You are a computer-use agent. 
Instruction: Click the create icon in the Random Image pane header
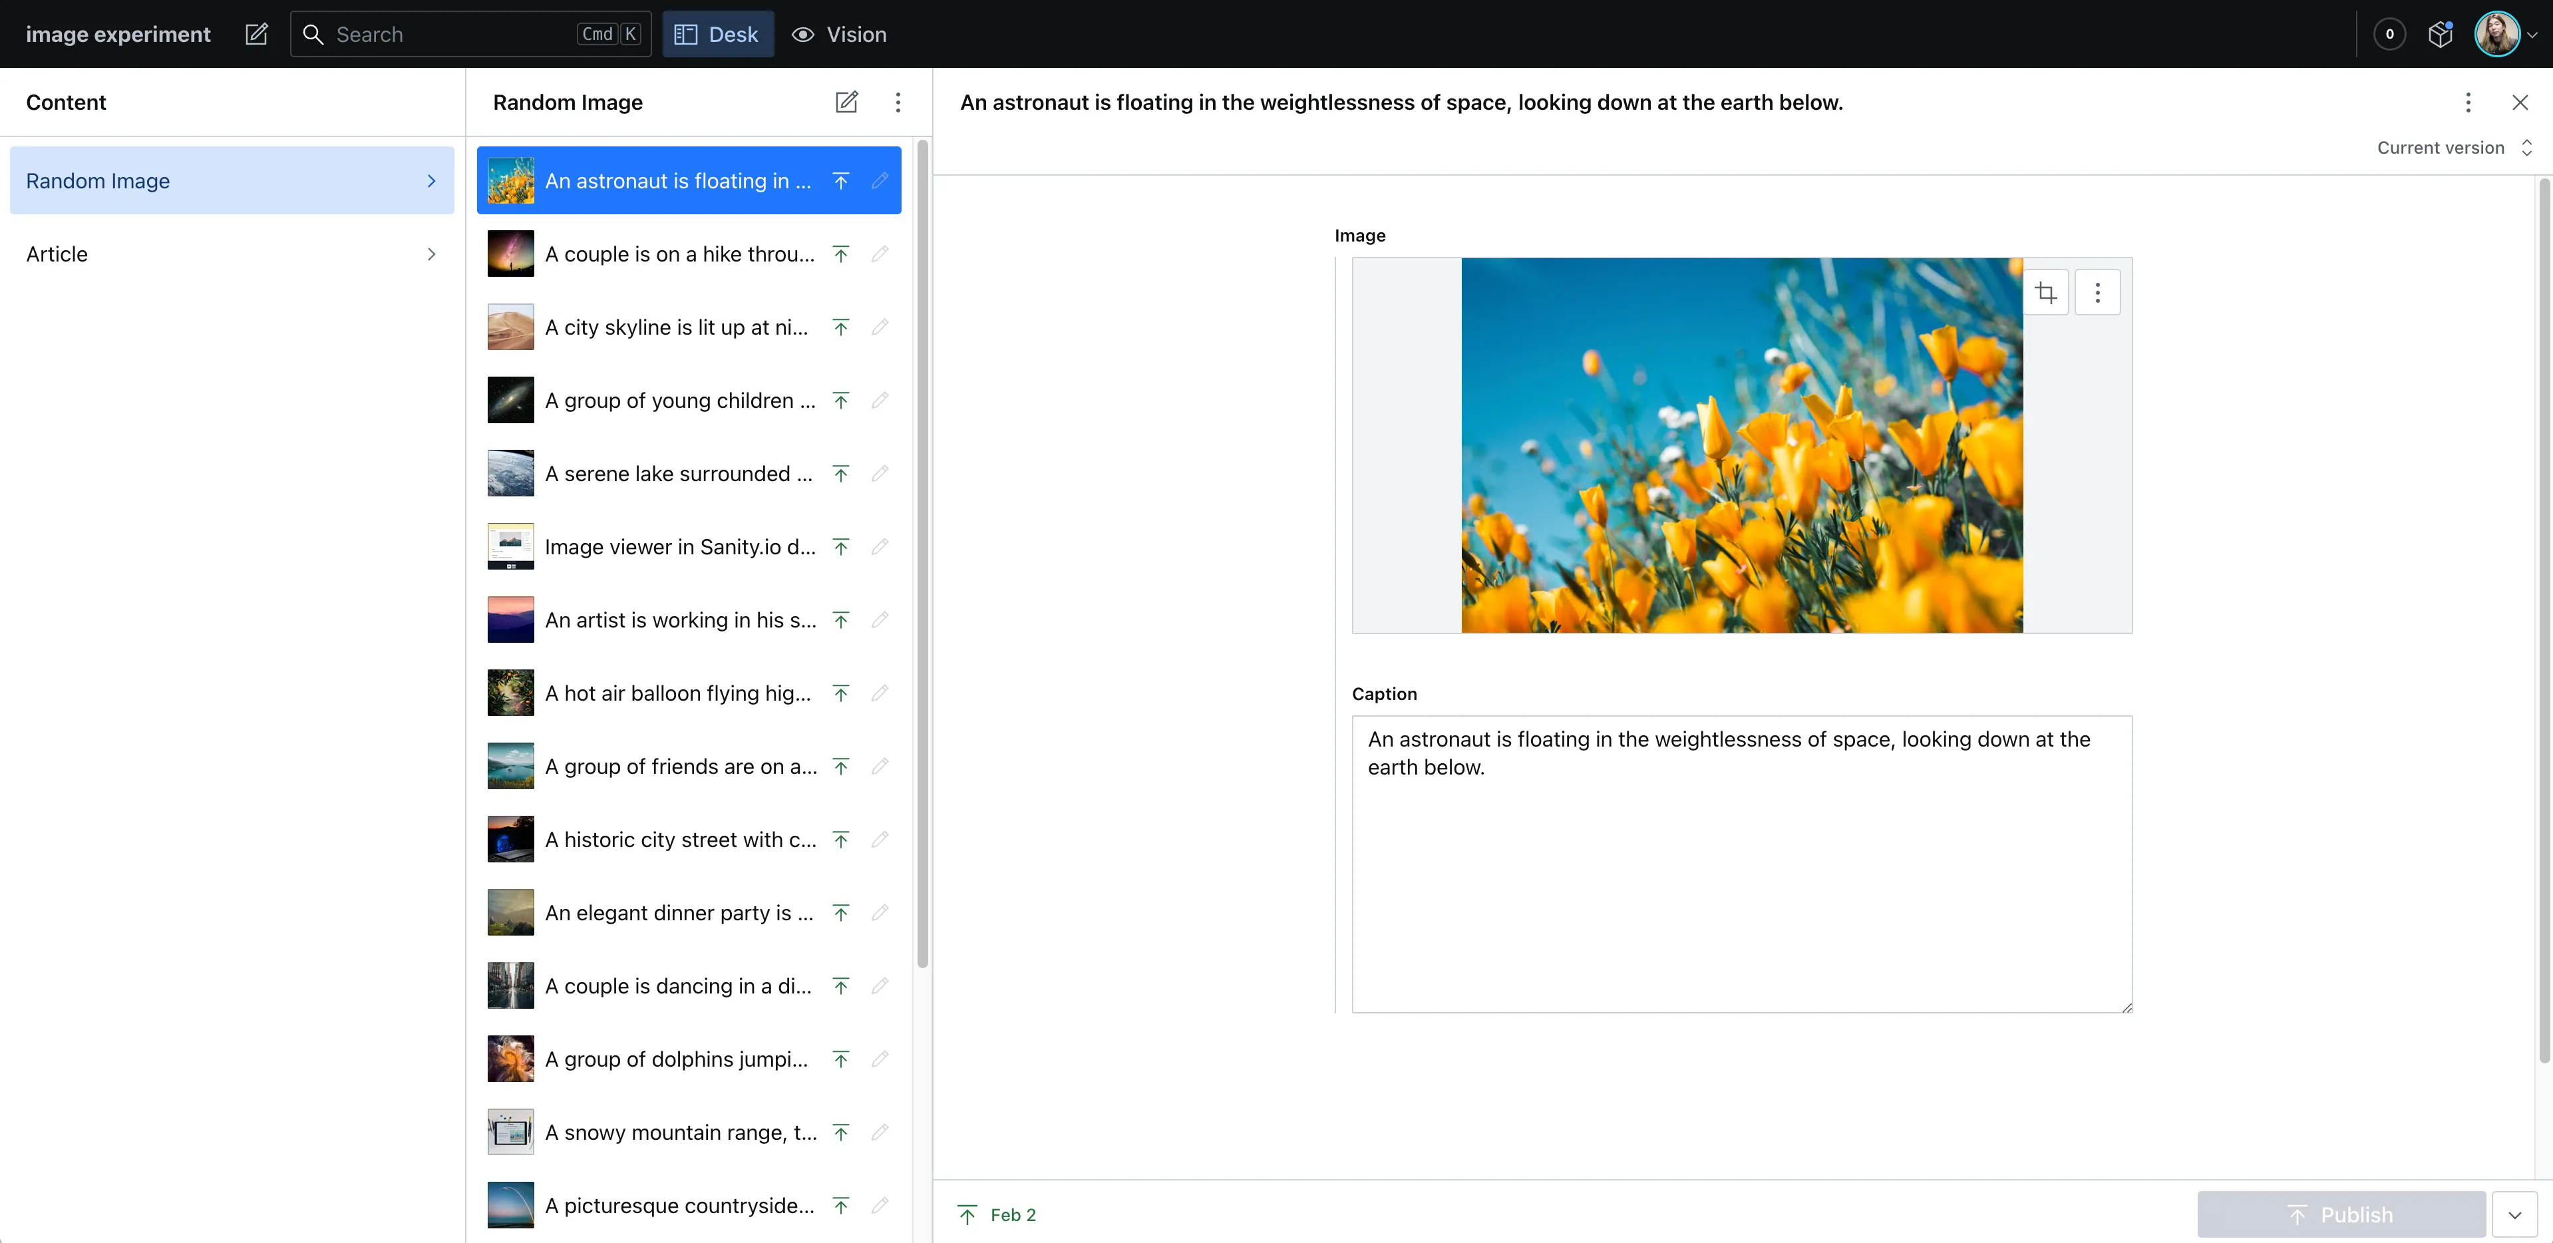click(846, 102)
